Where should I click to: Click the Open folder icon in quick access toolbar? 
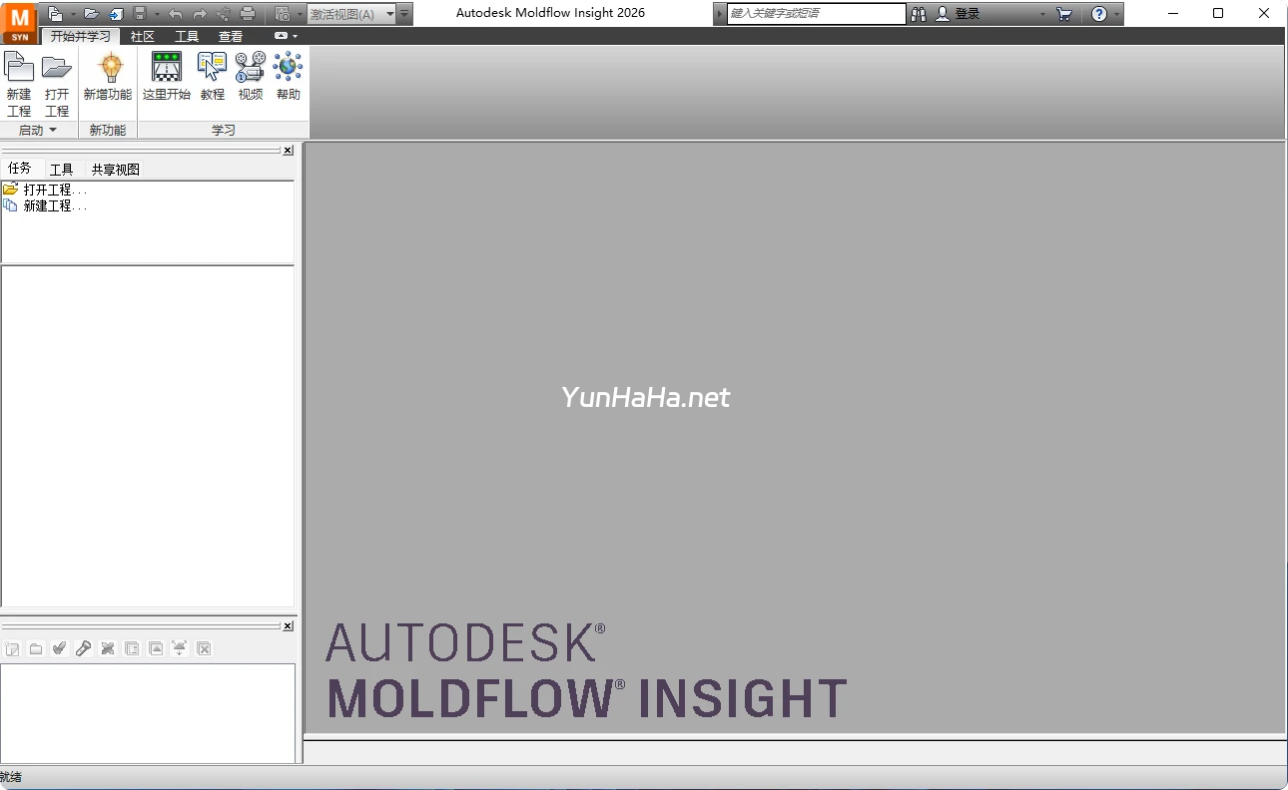pyautogui.click(x=92, y=14)
